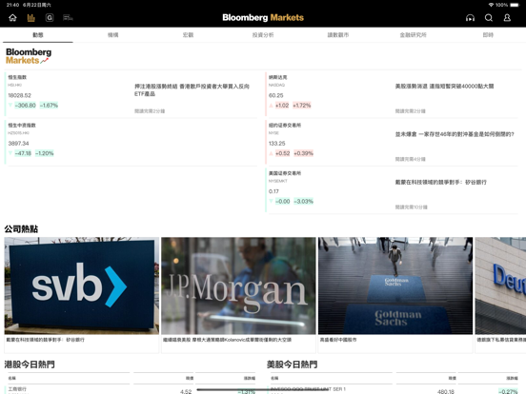This screenshot has height=394, width=526.
Task: Open search with the magnifier icon
Action: (x=489, y=18)
